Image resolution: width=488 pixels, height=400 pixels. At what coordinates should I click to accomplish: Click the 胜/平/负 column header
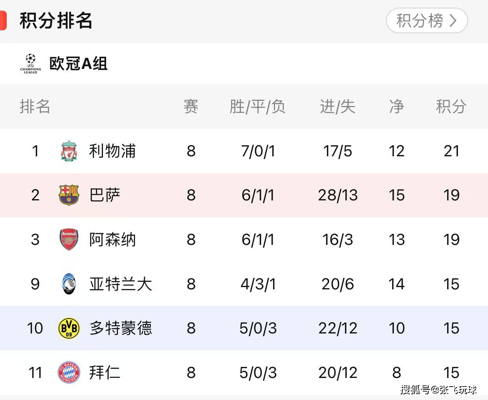(258, 107)
